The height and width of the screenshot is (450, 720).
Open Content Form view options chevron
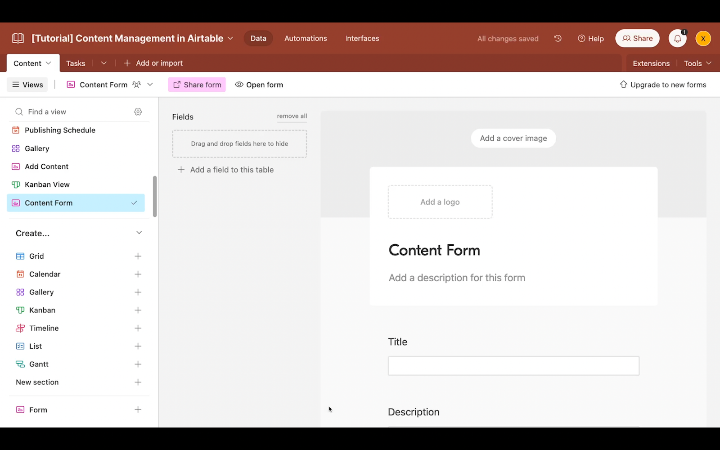click(x=150, y=85)
